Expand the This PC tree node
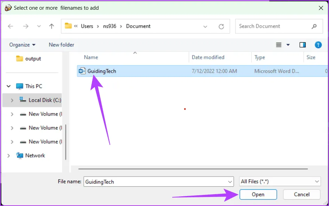The width and height of the screenshot is (329, 206). (x=9, y=86)
